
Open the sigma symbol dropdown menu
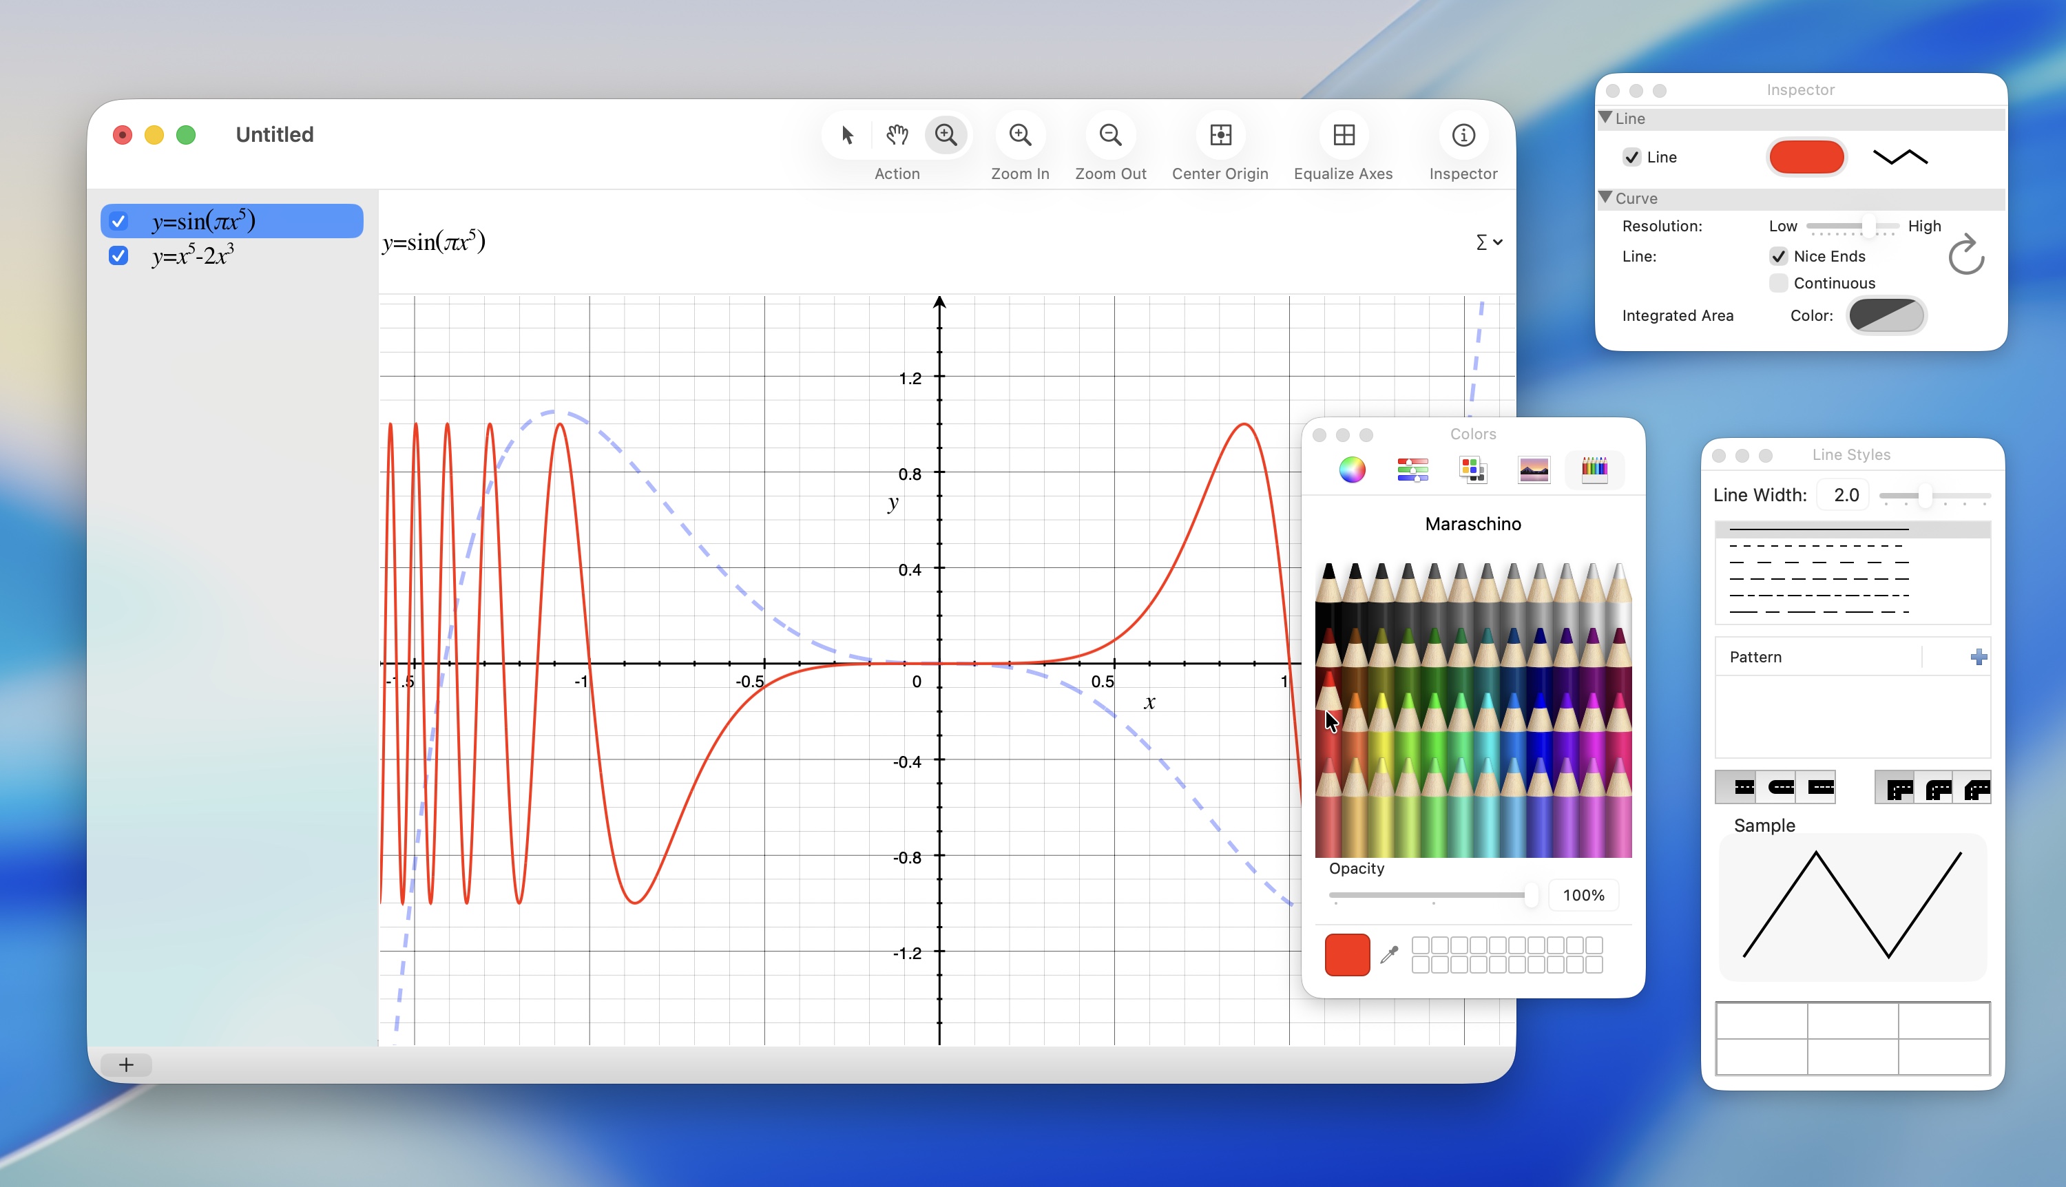tap(1488, 242)
